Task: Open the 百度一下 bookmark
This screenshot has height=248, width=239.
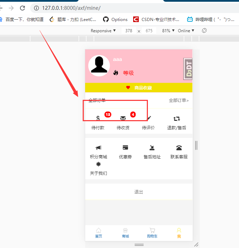Action: click(22, 20)
